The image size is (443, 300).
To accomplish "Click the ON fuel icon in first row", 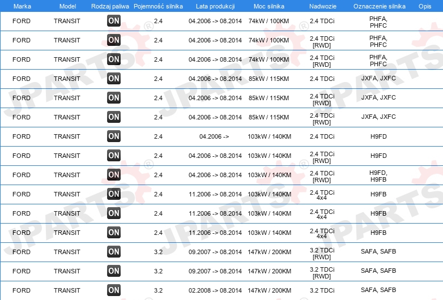I will point(114,20).
